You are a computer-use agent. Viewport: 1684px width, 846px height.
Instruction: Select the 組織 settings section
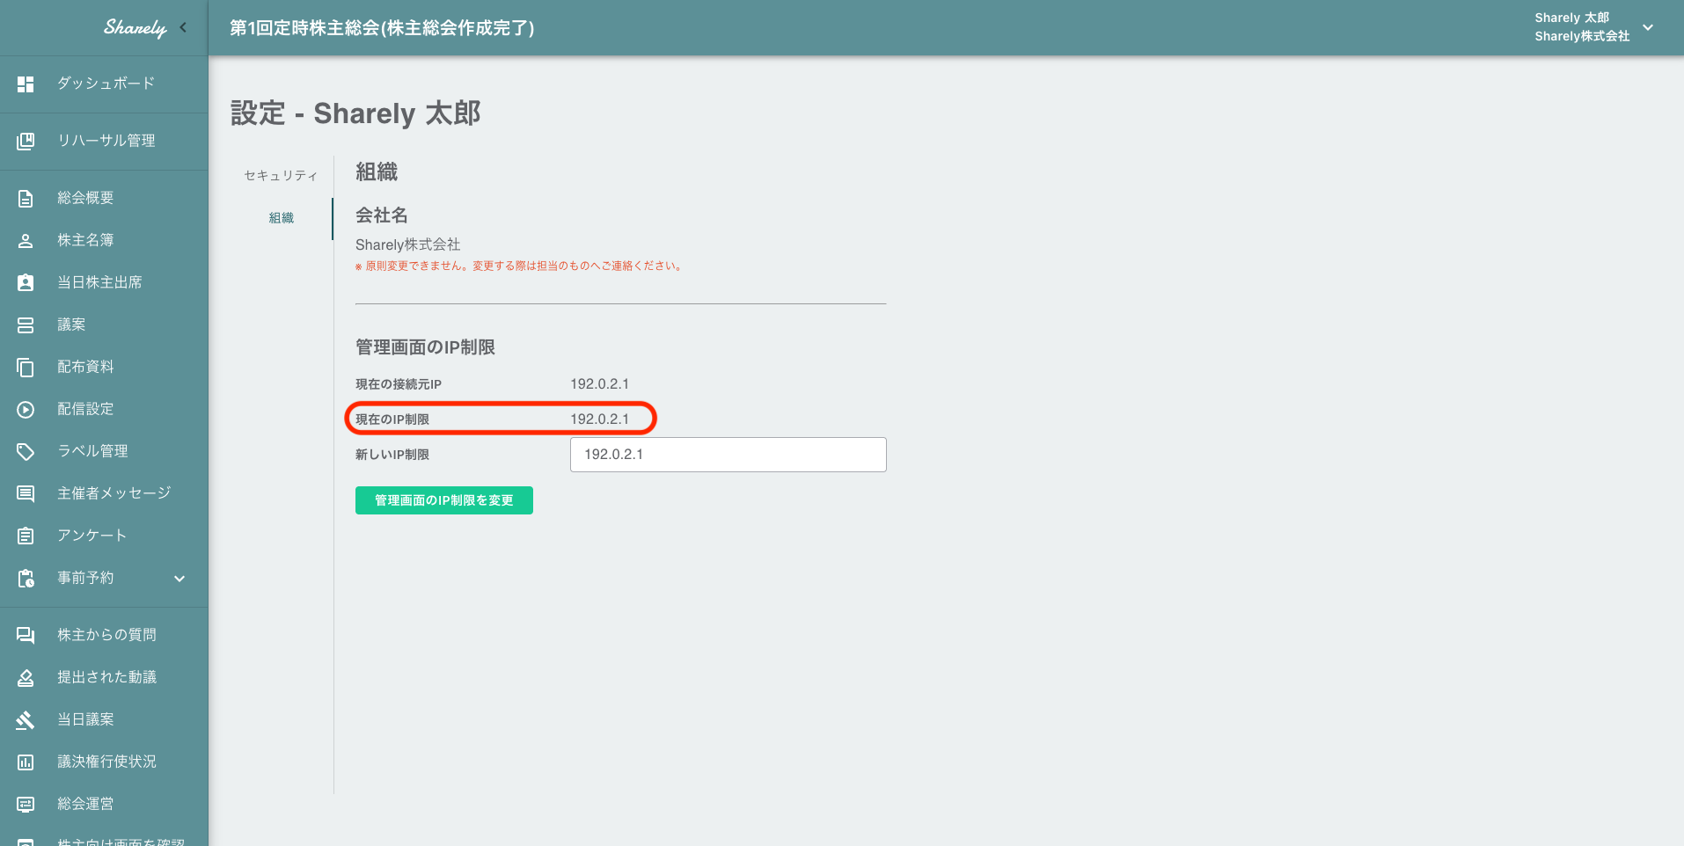tap(281, 217)
